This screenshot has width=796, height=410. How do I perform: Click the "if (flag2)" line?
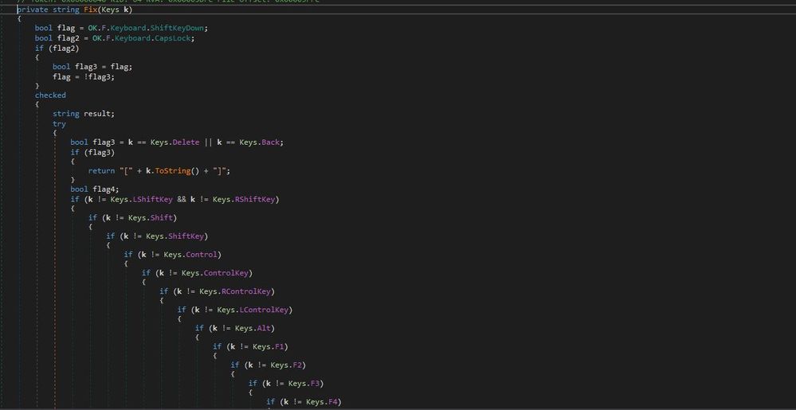coord(57,49)
